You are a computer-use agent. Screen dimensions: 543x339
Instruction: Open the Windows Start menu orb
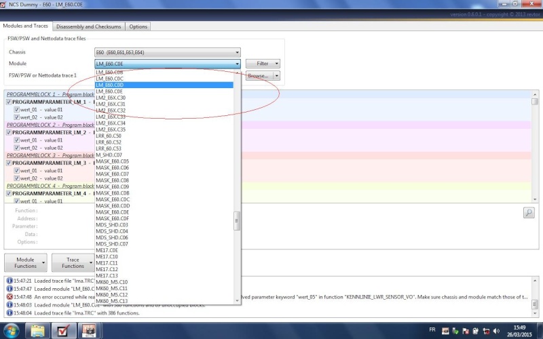click(11, 331)
